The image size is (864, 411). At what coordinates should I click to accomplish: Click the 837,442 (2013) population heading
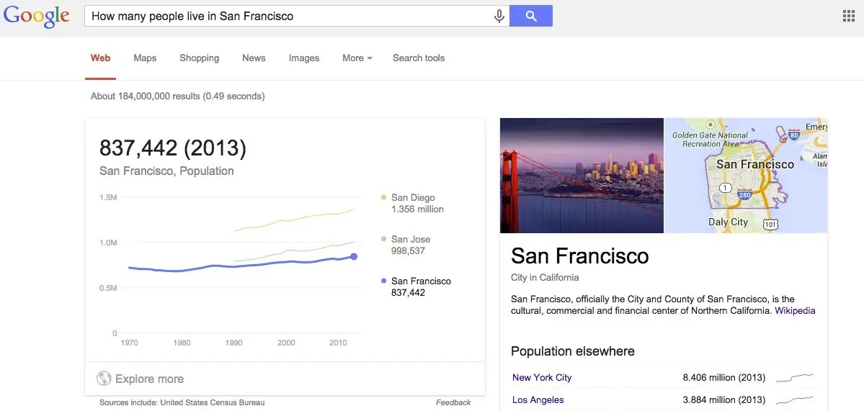[x=172, y=148]
